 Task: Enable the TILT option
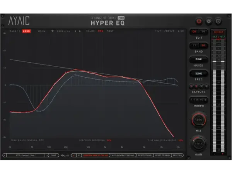[158, 31]
